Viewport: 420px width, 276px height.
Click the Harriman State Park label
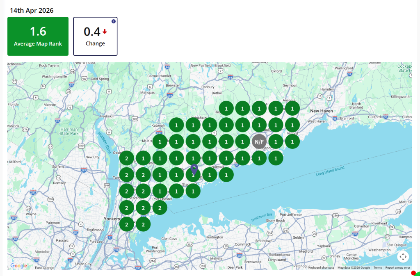(69, 132)
